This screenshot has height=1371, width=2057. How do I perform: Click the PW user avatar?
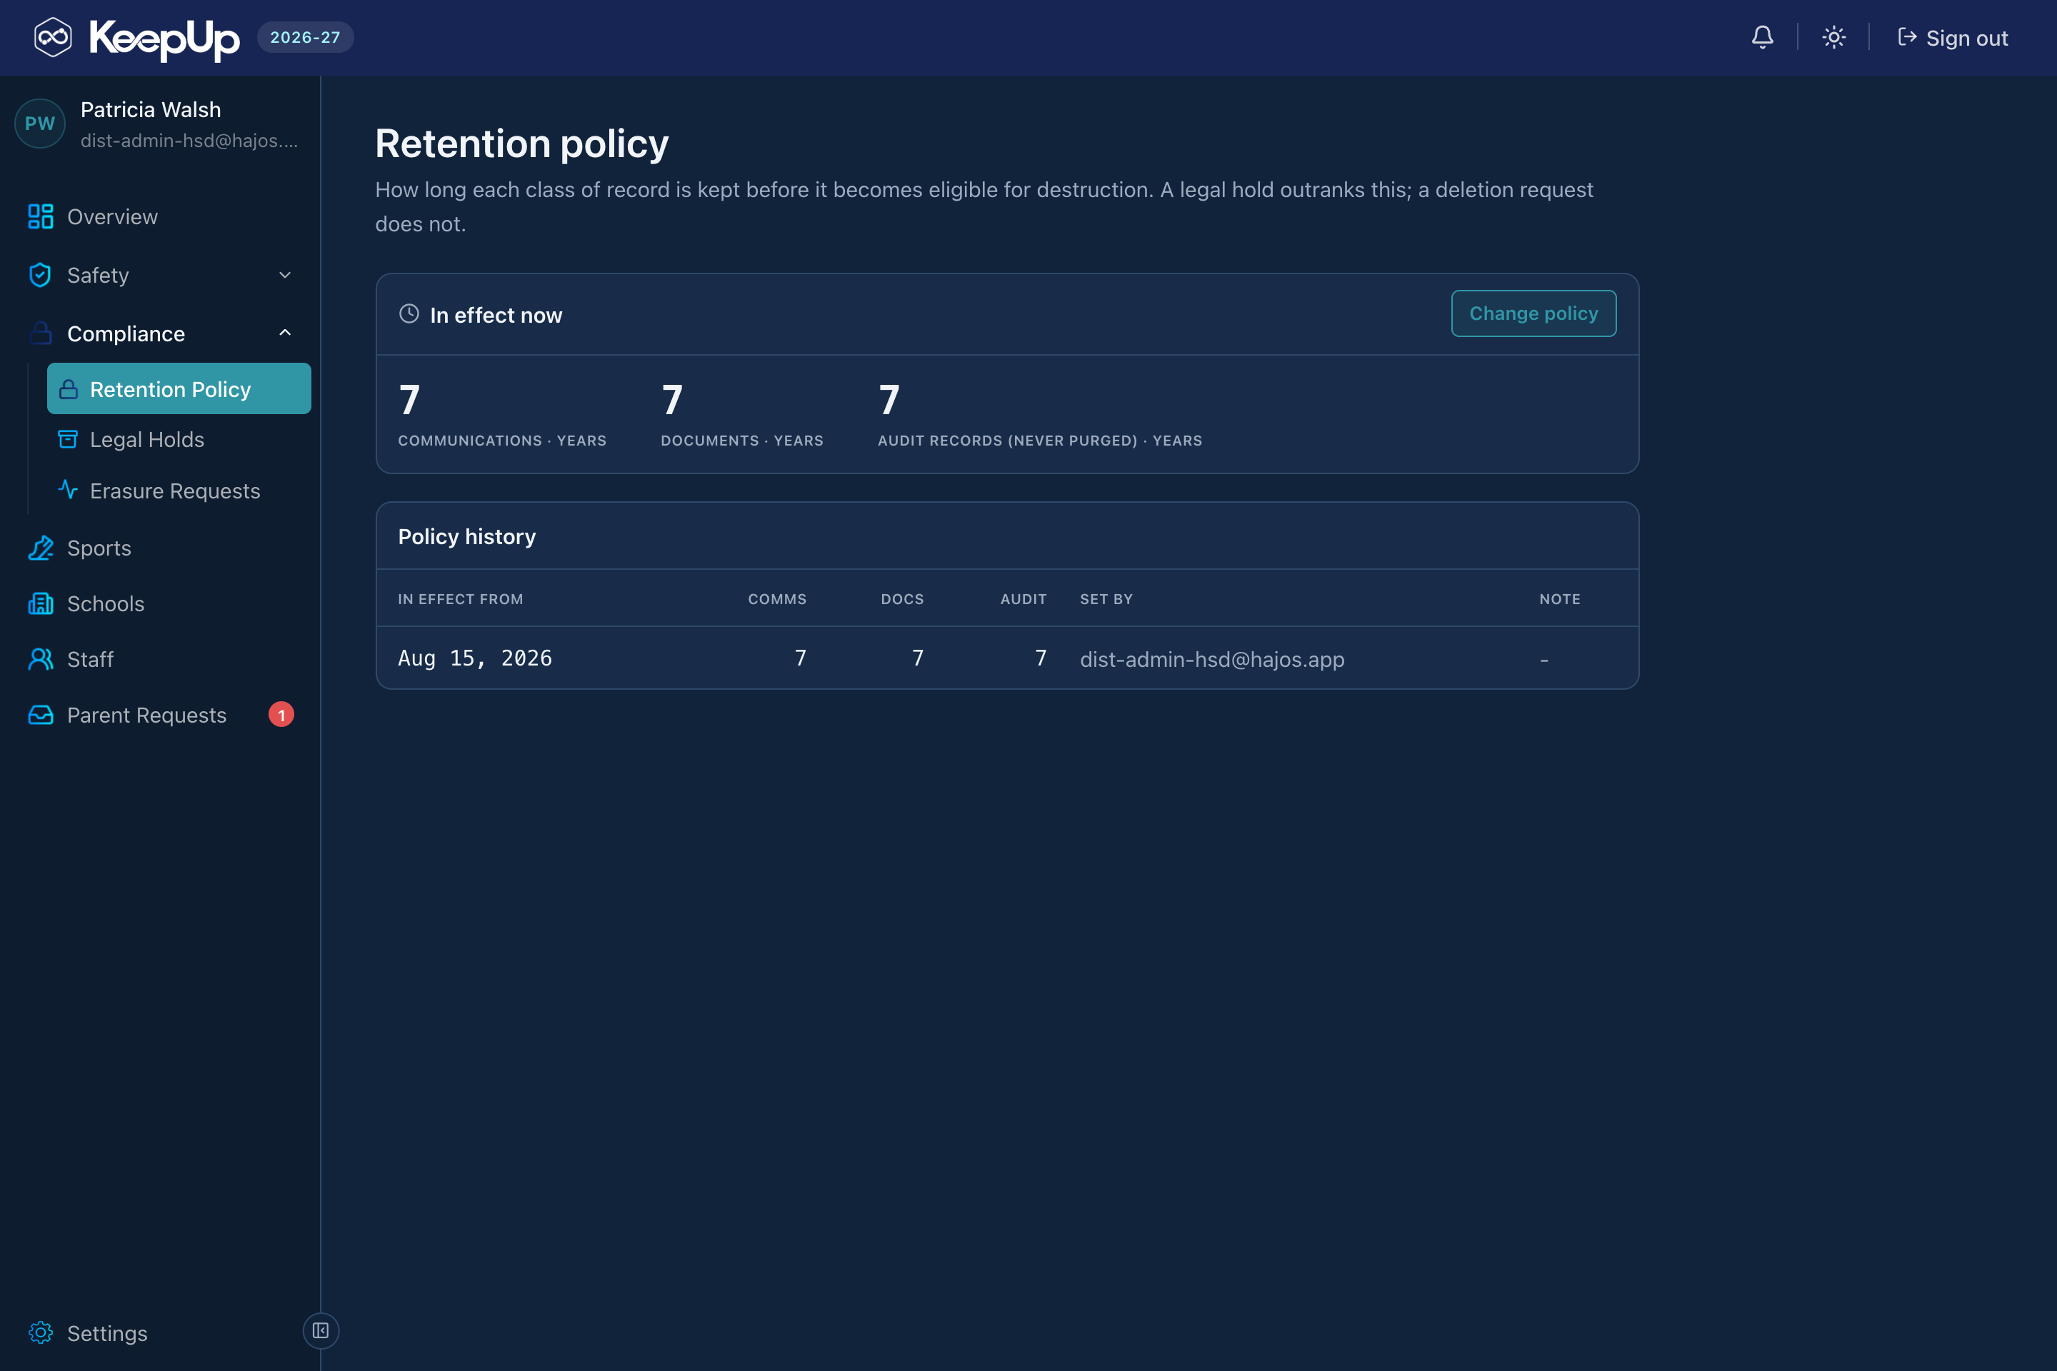tap(39, 124)
